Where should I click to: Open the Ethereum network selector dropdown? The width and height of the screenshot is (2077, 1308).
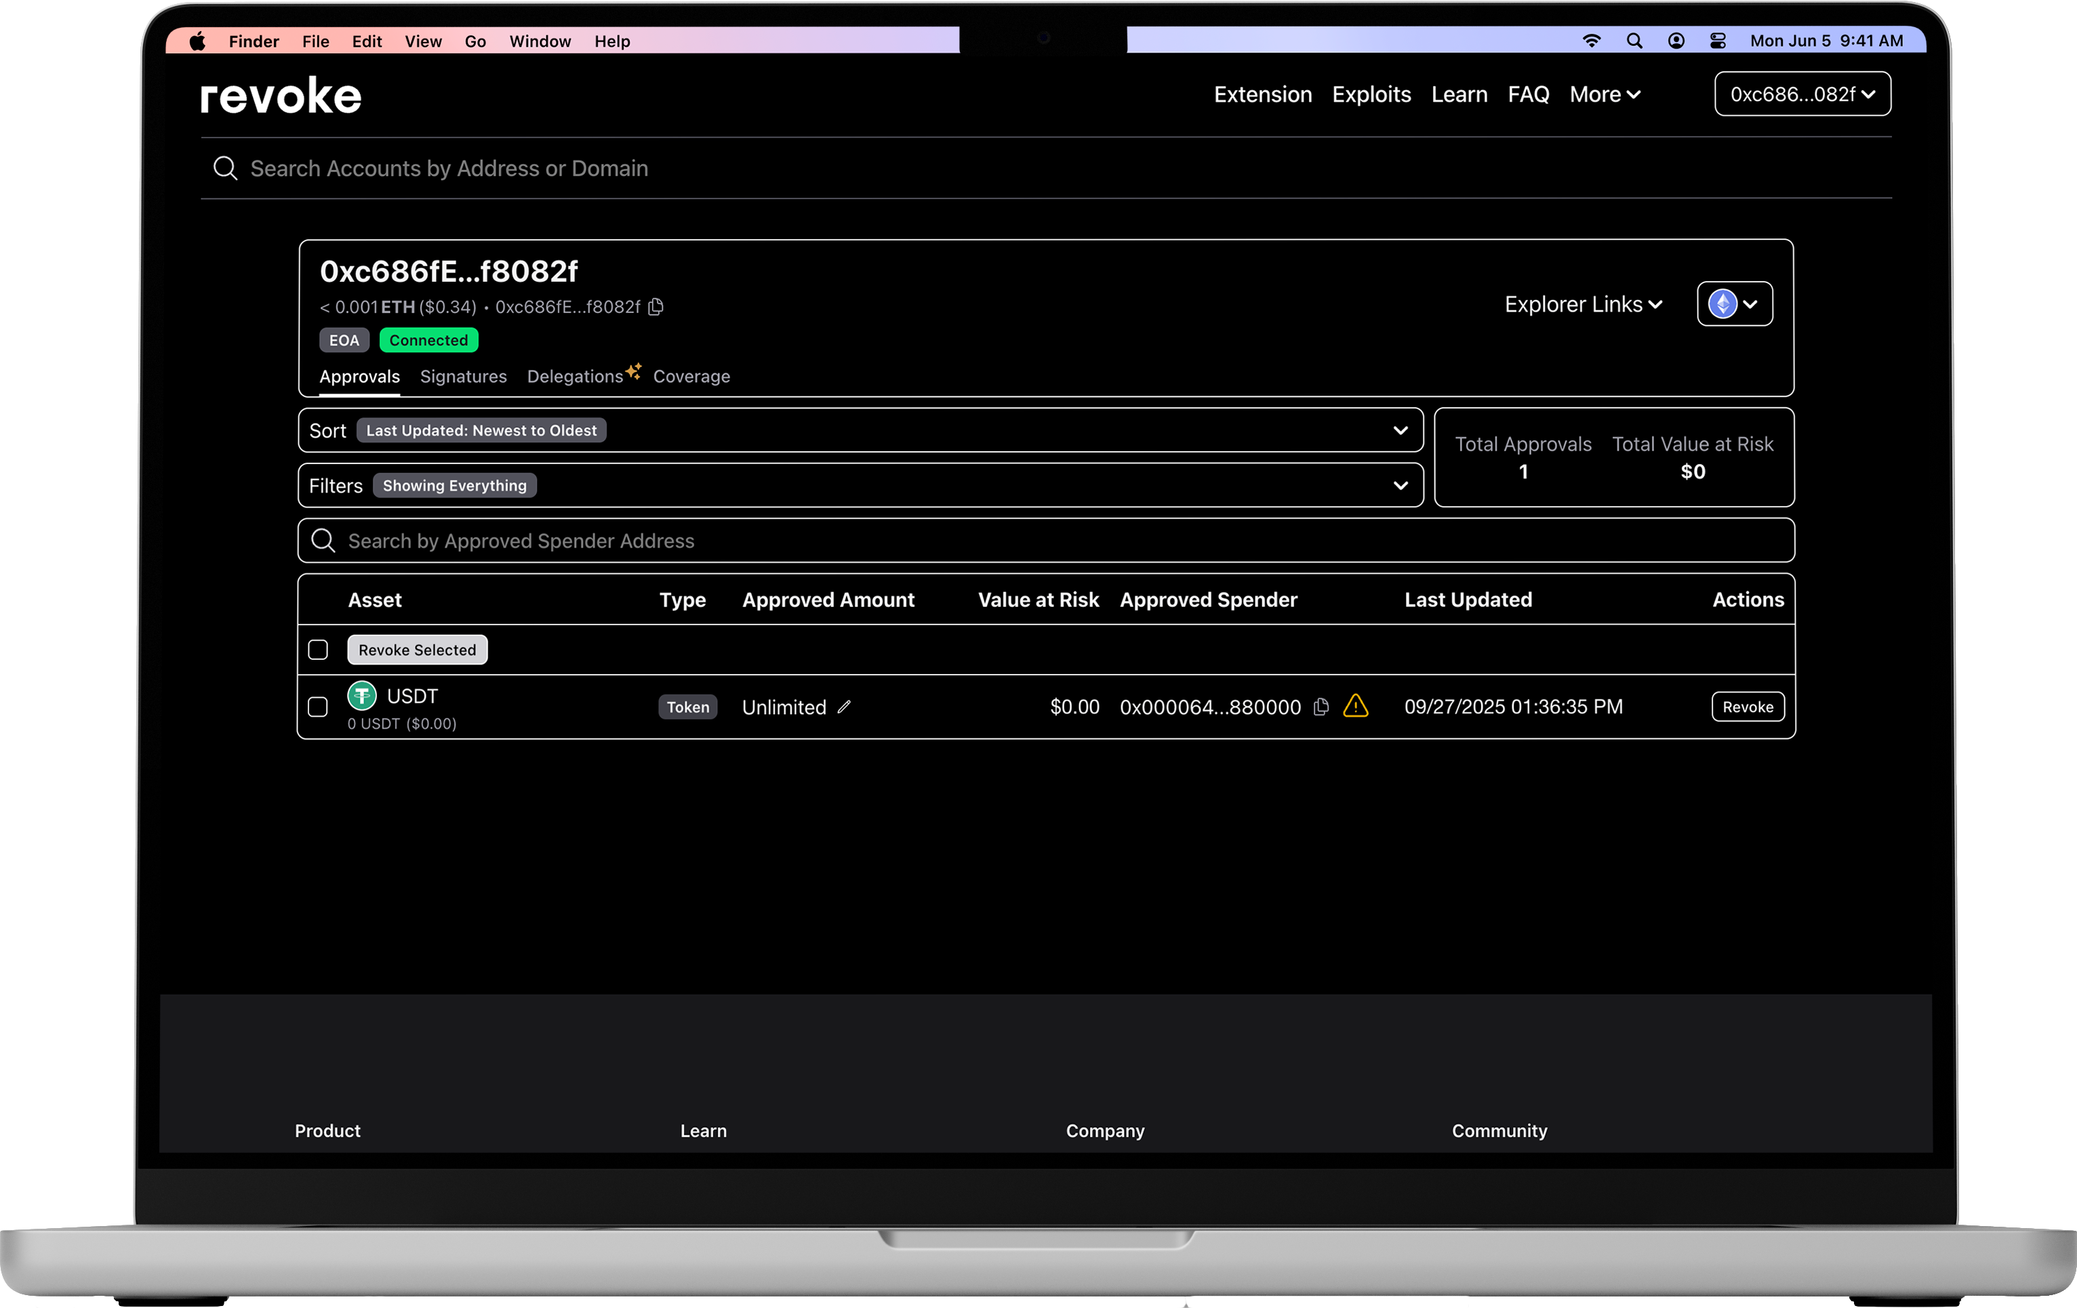(x=1734, y=303)
